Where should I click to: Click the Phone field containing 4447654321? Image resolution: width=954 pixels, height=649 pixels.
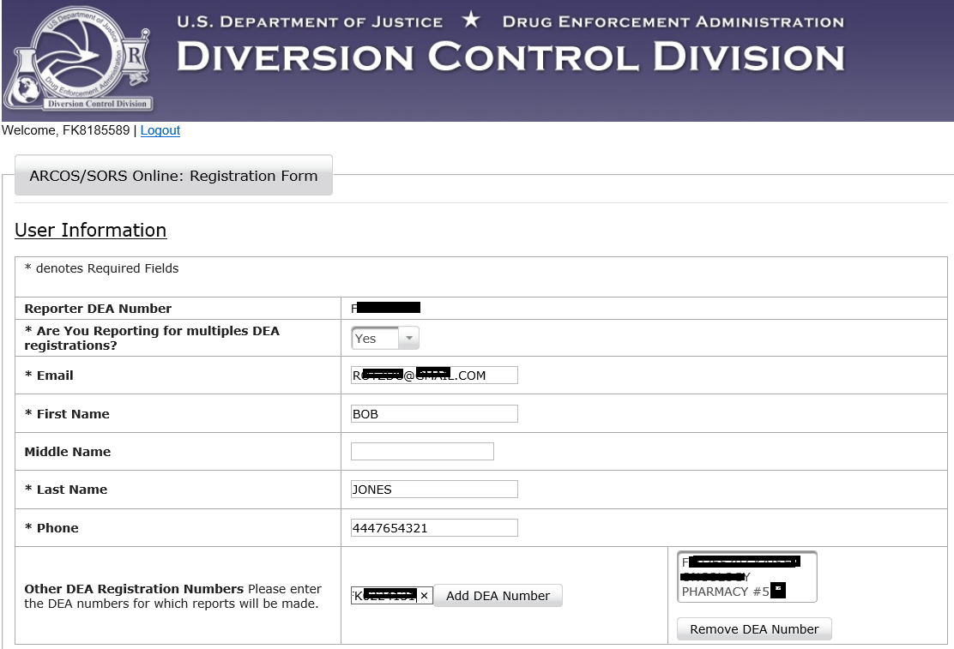(x=434, y=527)
